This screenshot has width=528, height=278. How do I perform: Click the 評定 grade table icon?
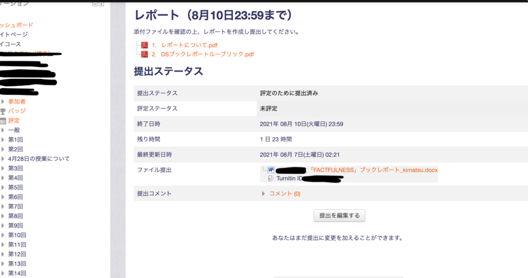point(3,121)
